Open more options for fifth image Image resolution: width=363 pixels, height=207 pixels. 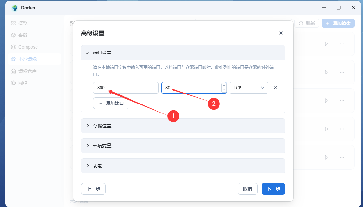click(x=342, y=157)
